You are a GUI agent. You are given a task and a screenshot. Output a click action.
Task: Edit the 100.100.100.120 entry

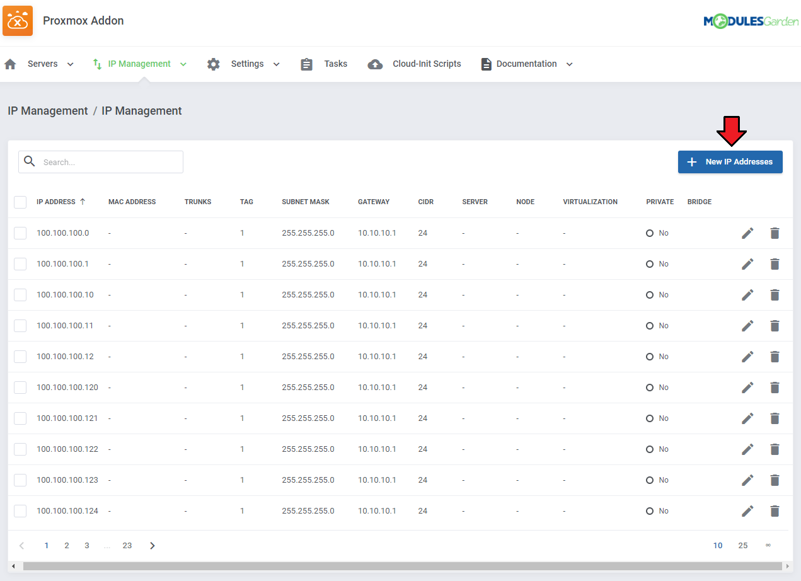(x=747, y=388)
